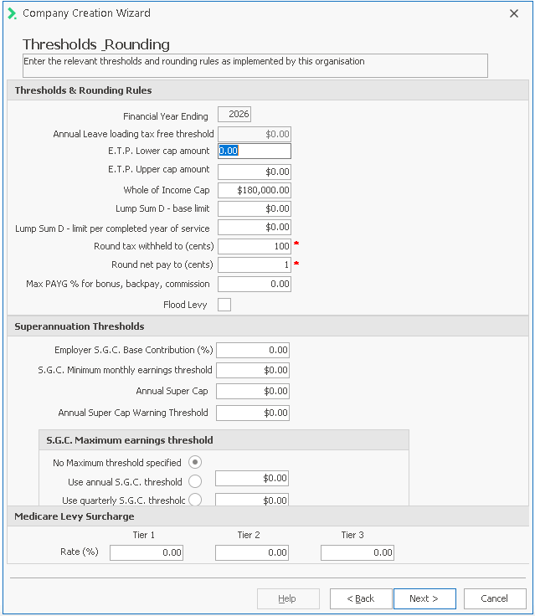The width and height of the screenshot is (535, 616).
Task: Enable the Flood Levy checkbox
Action: [224, 305]
